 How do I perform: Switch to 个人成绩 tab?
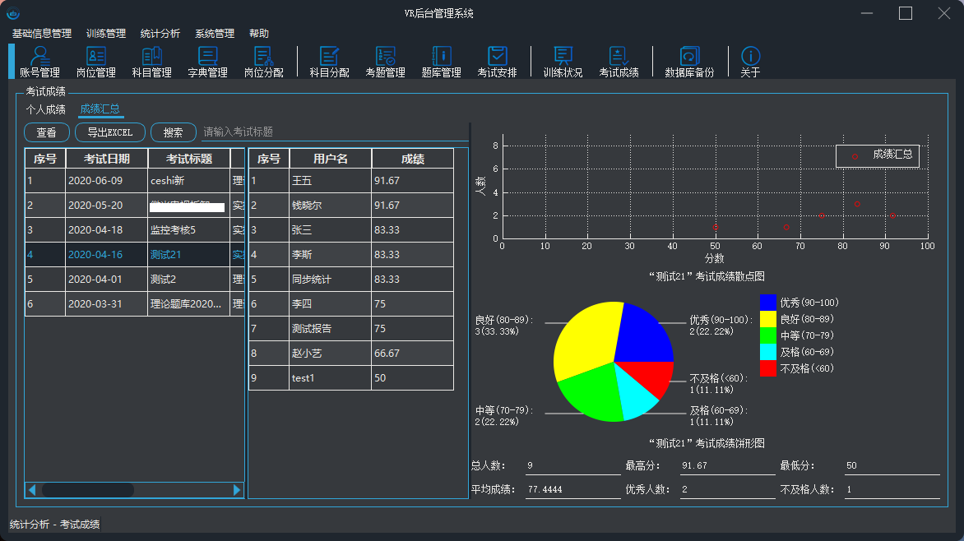tap(45, 109)
